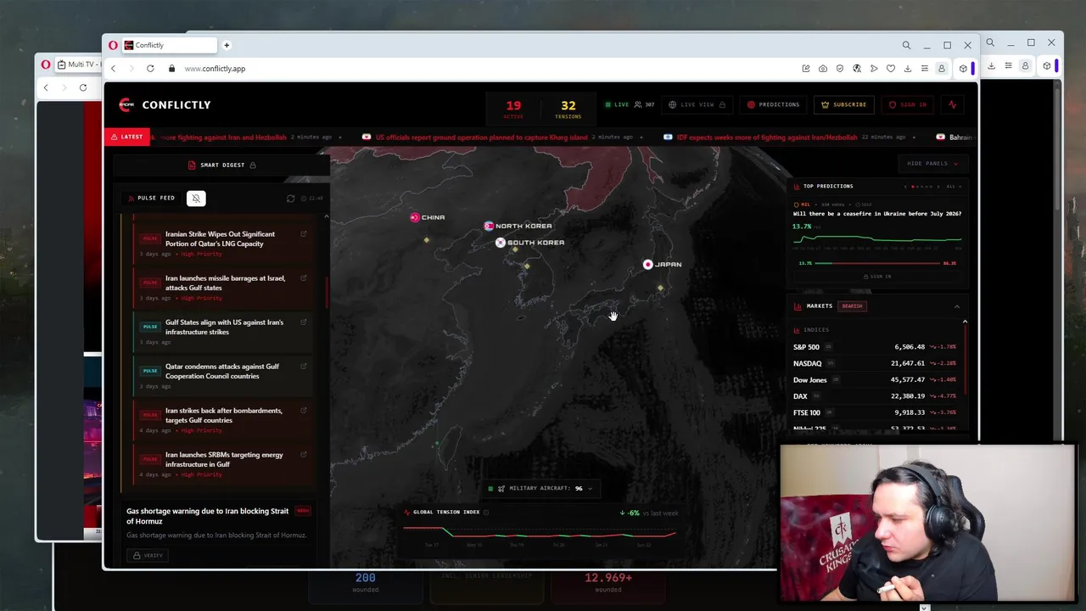The height and width of the screenshot is (611, 1086).
Task: Open a new browser tab
Action: [x=227, y=45]
